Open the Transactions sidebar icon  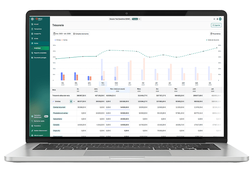click(32, 29)
